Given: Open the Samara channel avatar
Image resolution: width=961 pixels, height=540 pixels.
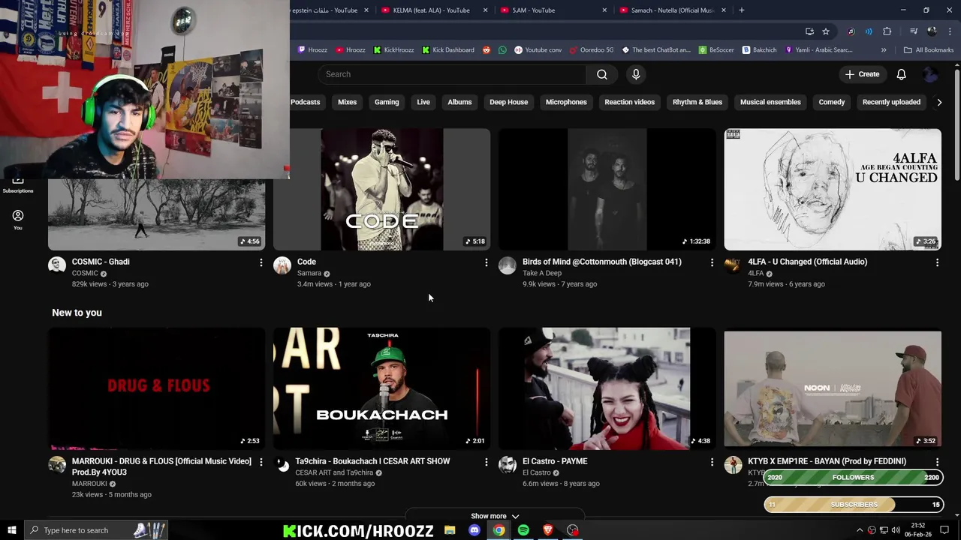Looking at the screenshot, I should [282, 265].
